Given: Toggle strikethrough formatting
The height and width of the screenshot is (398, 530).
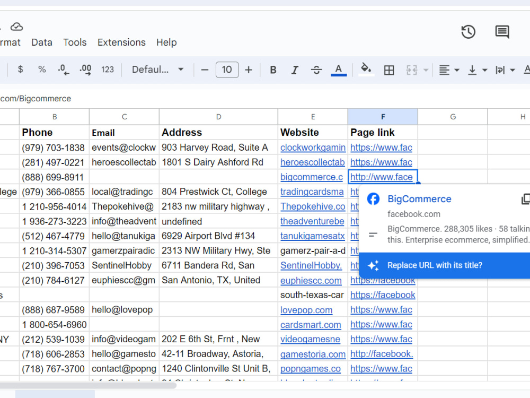Looking at the screenshot, I should click(x=316, y=70).
